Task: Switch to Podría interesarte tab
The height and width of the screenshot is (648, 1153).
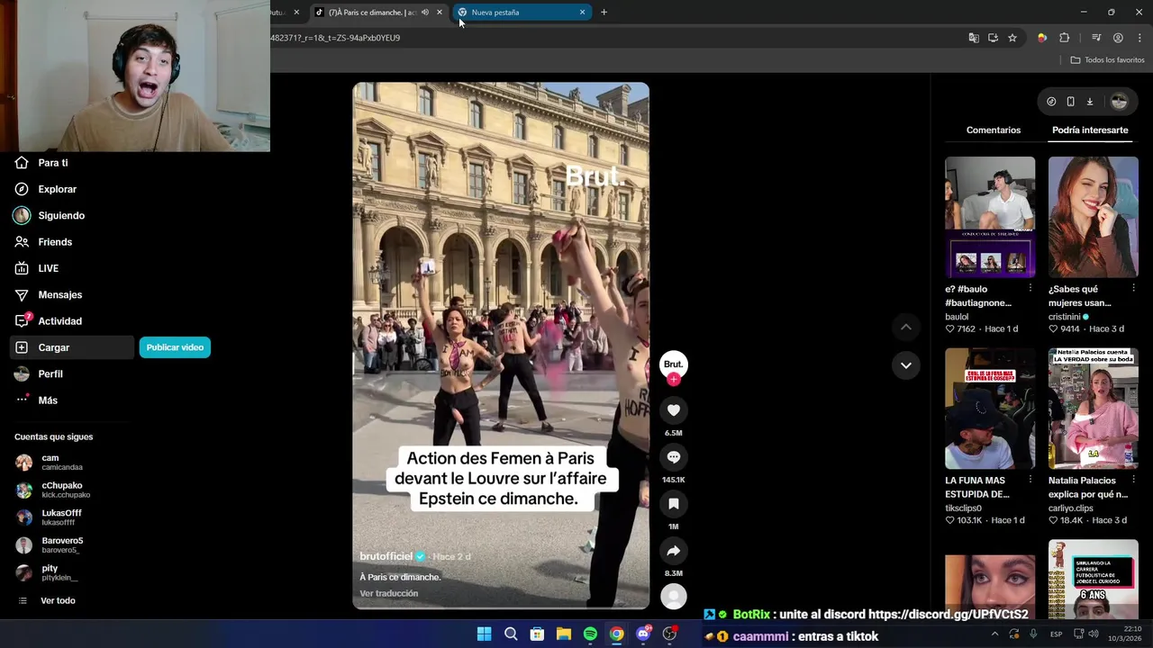Action: 1090,130
